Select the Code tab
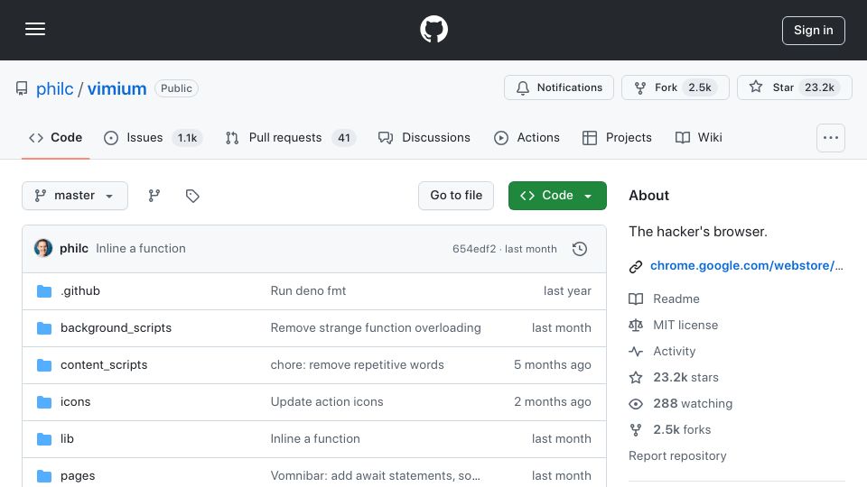Viewport: 867px width, 487px height. tap(55, 137)
